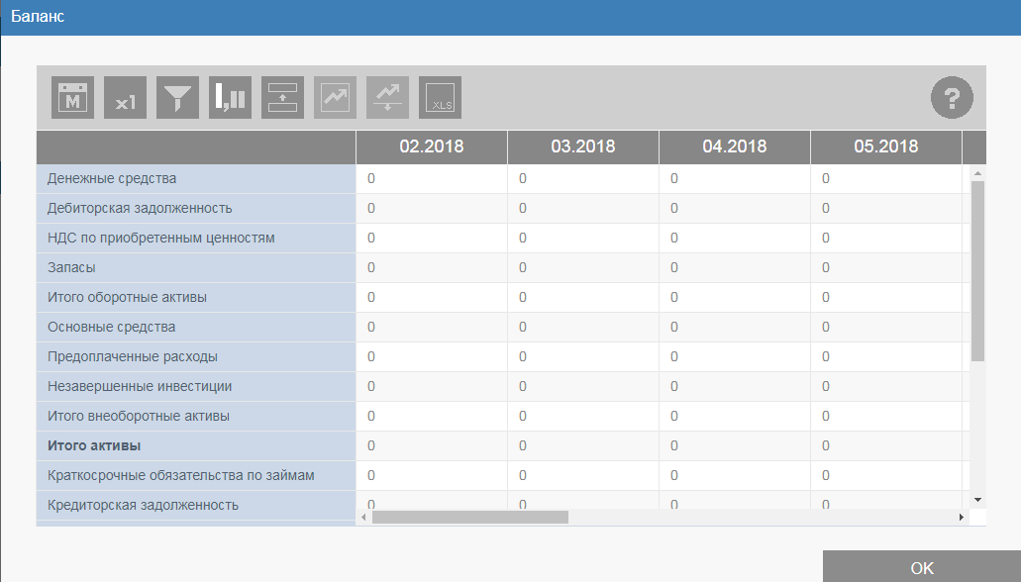
Task: Select the 02.2018 column header
Action: (x=431, y=146)
